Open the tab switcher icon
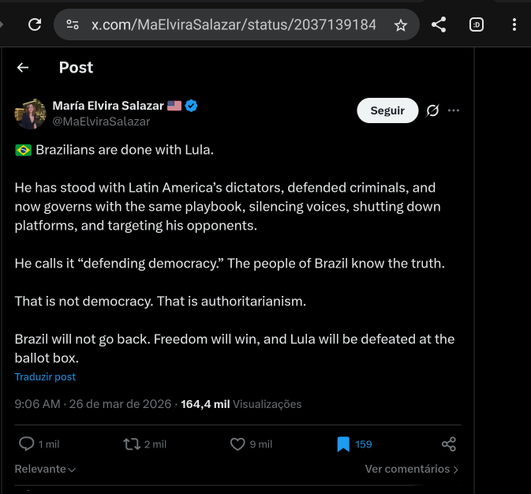Image resolution: width=531 pixels, height=494 pixels. point(477,25)
